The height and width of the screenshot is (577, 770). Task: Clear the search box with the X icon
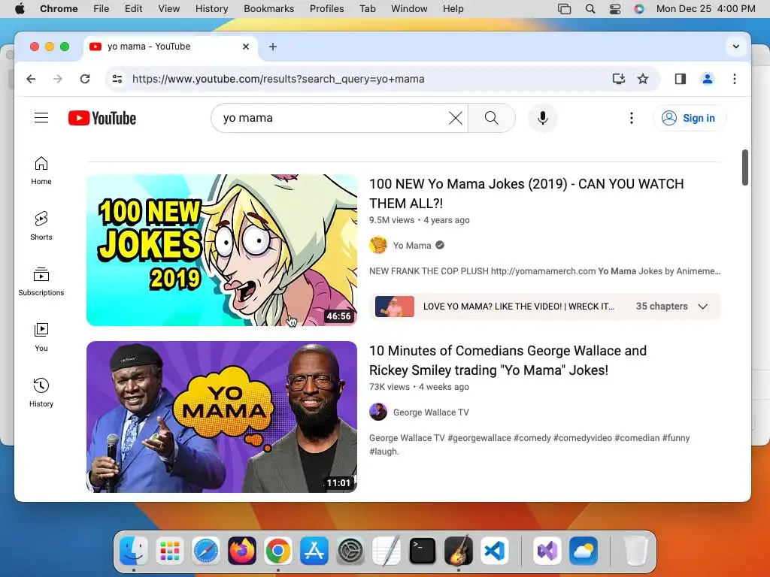(x=455, y=118)
